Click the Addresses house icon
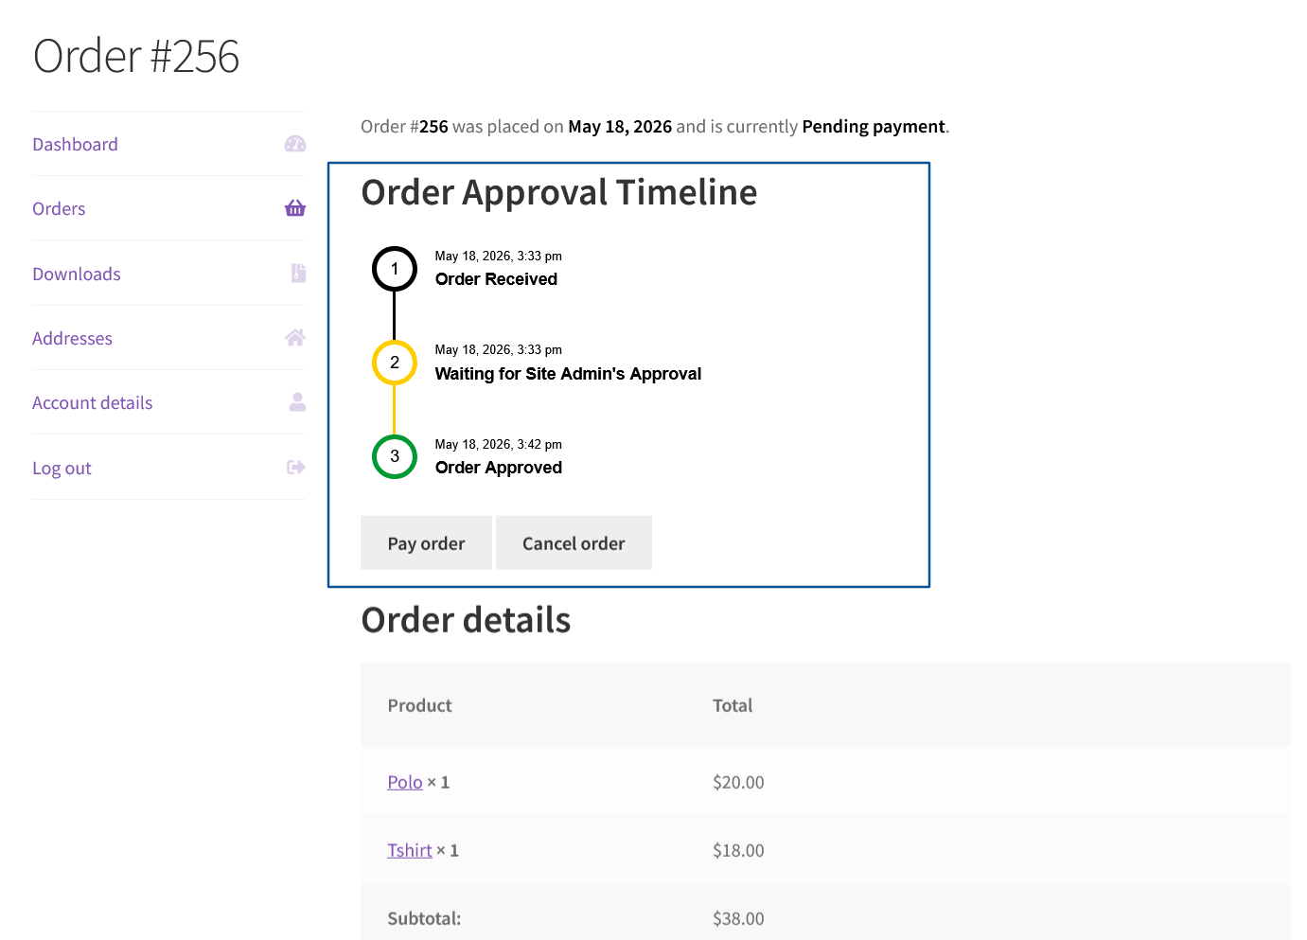The width and height of the screenshot is (1307, 940). pyautogui.click(x=295, y=338)
